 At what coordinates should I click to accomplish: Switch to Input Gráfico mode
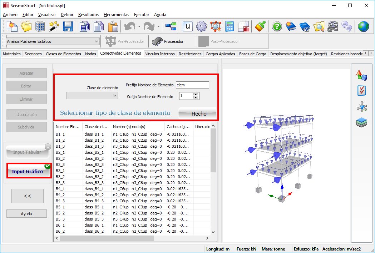tap(28, 172)
